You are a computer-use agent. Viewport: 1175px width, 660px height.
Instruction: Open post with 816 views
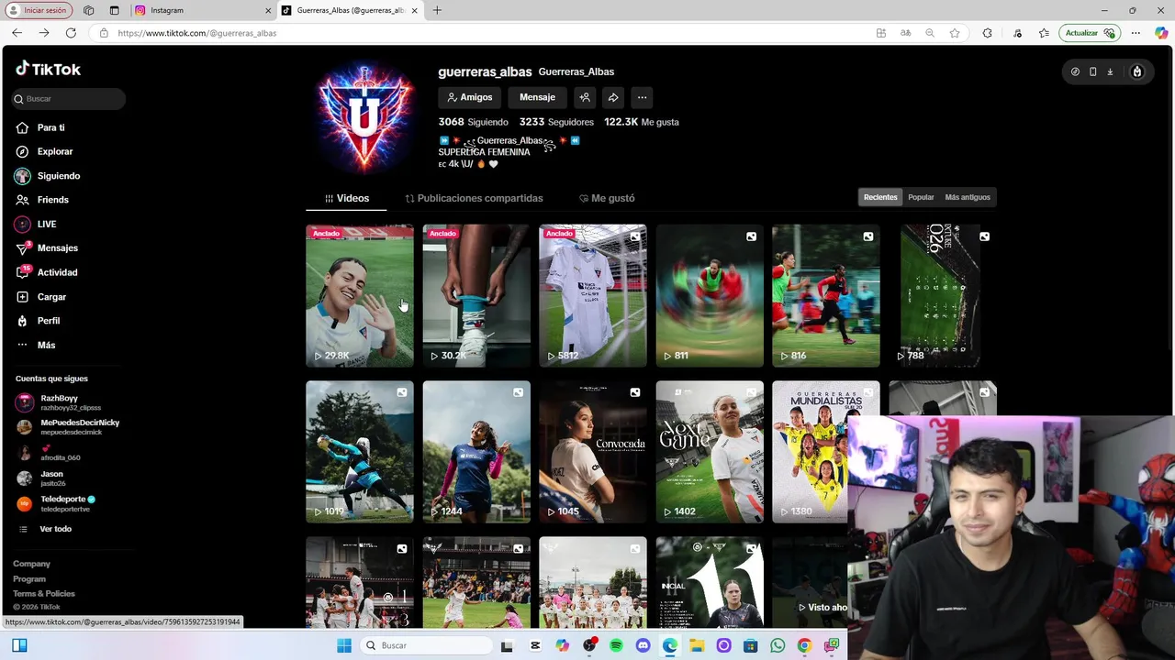[x=826, y=295]
